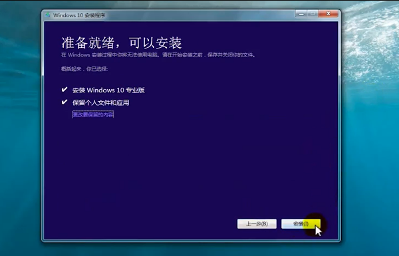Go back with the 上一步(B) button
The height and width of the screenshot is (256, 399).
tap(257, 223)
